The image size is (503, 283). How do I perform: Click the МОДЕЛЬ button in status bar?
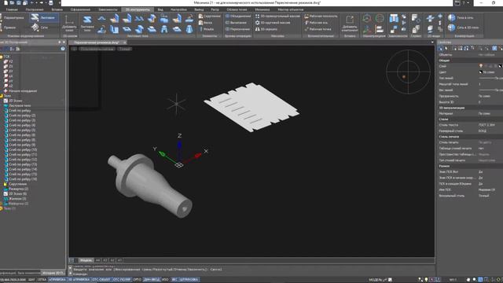pyautogui.click(x=376, y=280)
